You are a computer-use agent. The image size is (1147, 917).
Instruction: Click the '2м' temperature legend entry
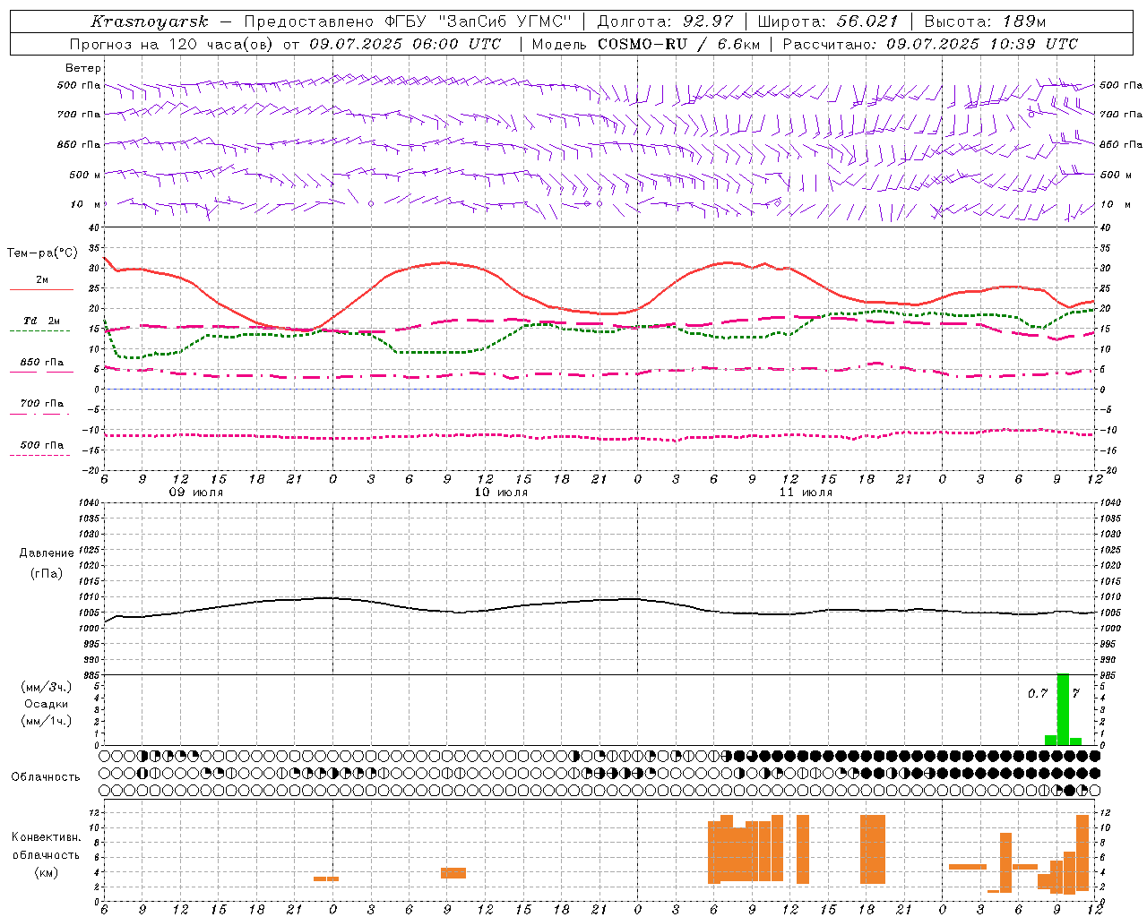coord(42,279)
